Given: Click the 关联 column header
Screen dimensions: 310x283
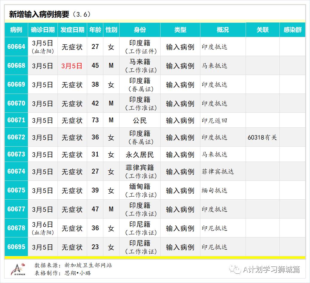Looking at the screenshot, I should coord(262,30).
